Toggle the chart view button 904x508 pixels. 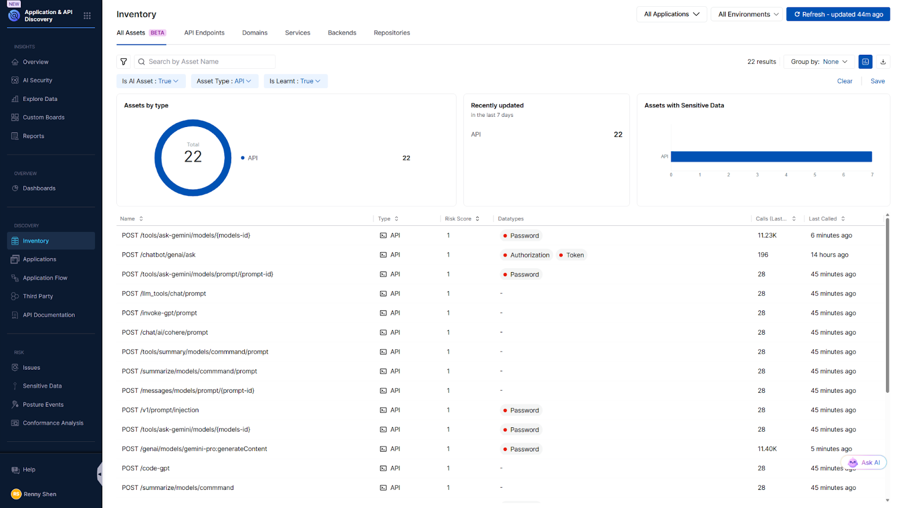point(865,62)
